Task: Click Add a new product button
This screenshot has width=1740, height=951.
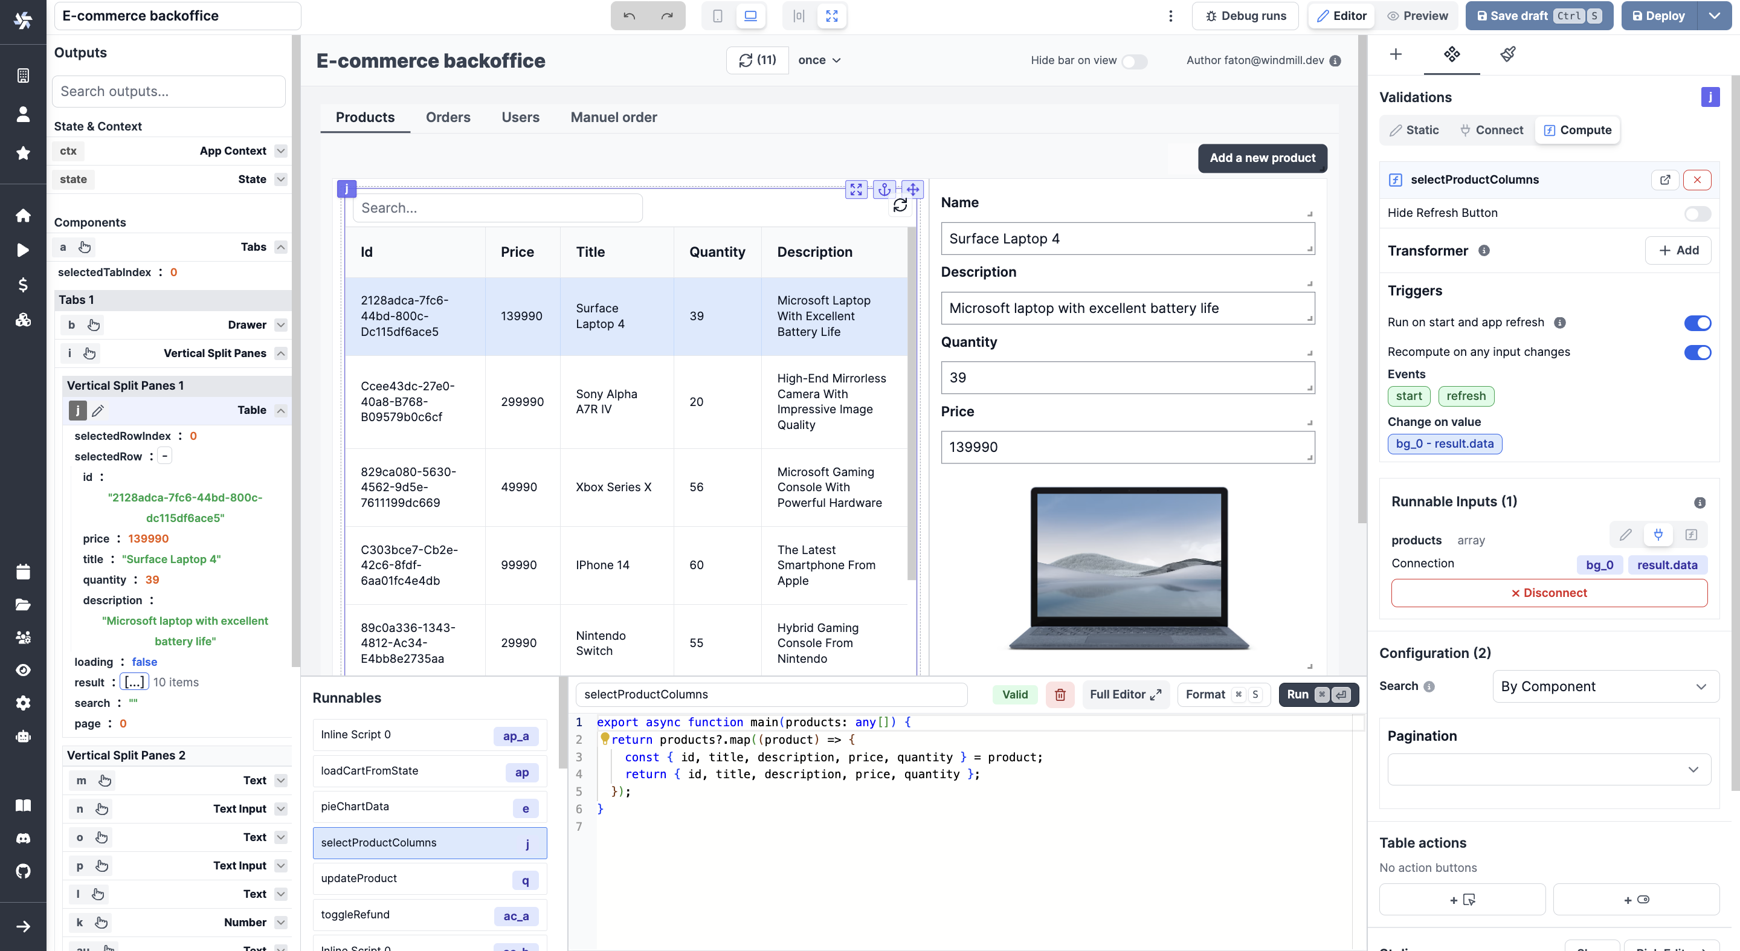Action: [1263, 157]
